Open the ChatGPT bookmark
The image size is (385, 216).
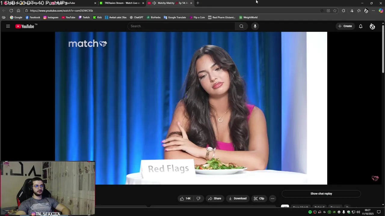[136, 17]
